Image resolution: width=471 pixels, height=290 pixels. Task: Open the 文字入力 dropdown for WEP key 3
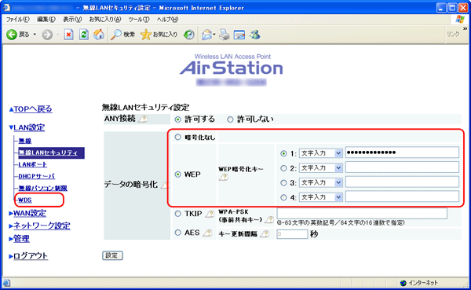pos(320,182)
